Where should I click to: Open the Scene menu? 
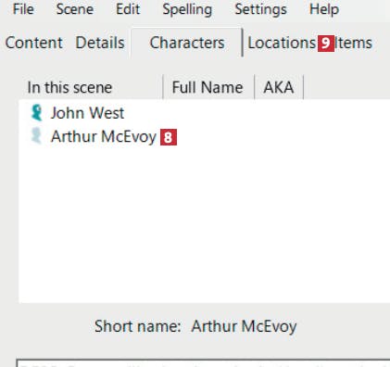(75, 9)
